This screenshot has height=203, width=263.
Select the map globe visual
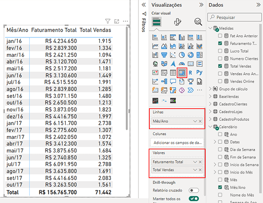tap(155, 64)
